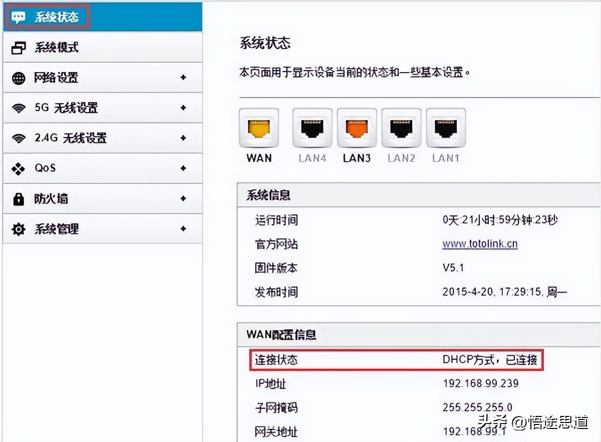This screenshot has width=601, height=442.
Task: Click the QoS diamond icon
Action: pos(18,168)
